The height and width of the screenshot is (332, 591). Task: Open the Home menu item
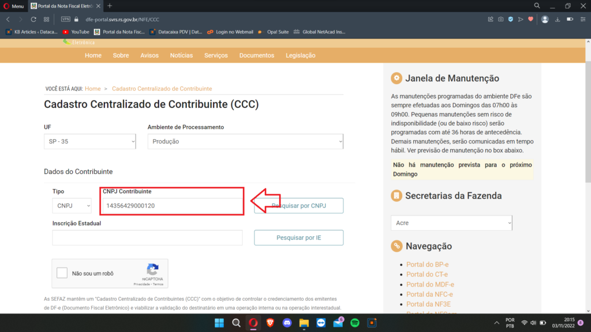pyautogui.click(x=93, y=55)
